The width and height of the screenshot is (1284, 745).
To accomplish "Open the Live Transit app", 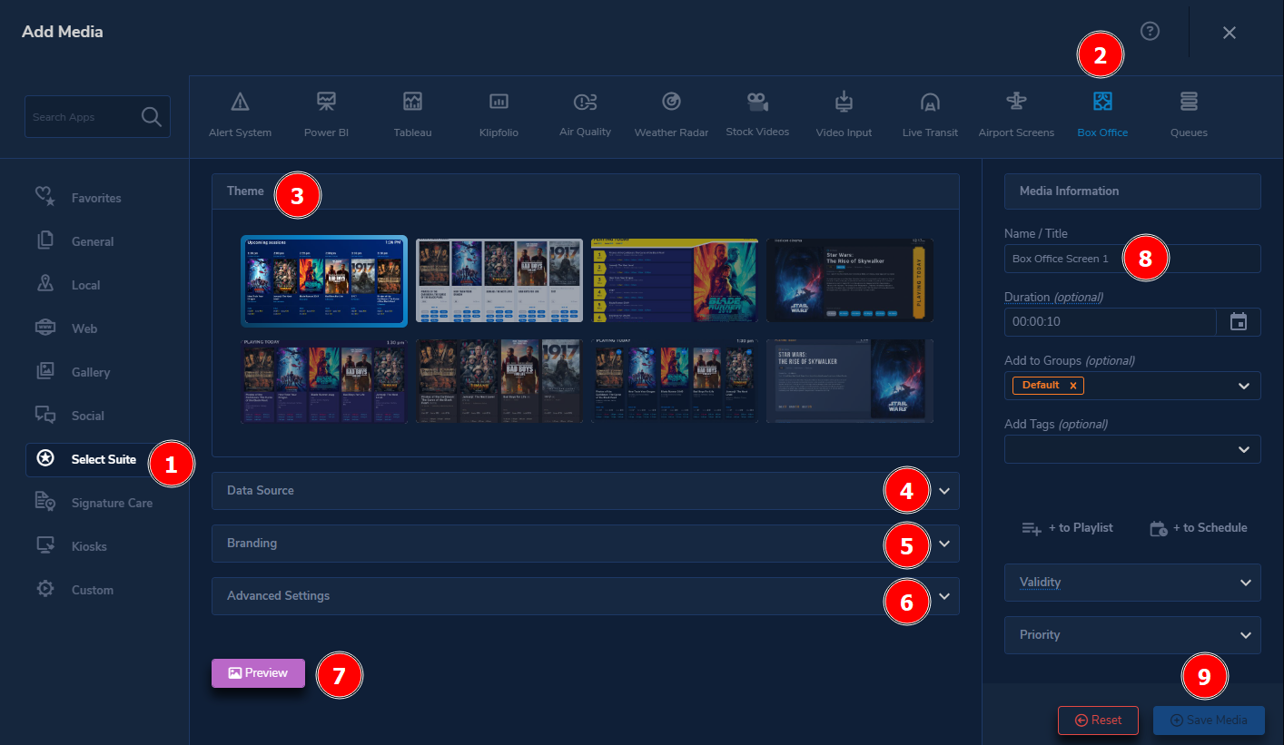I will [930, 114].
